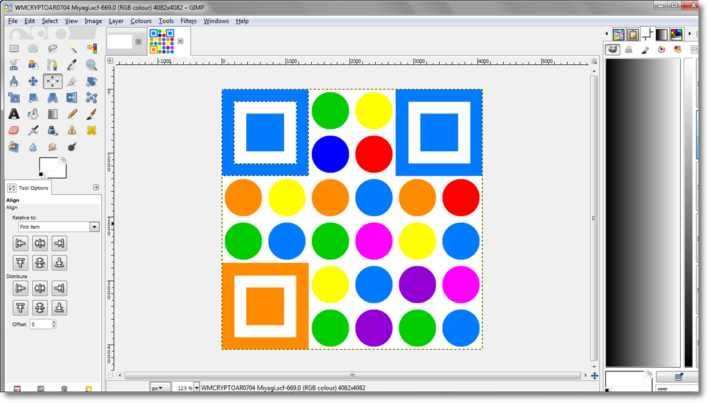
Task: Select the Perspective tool
Action: tap(53, 98)
